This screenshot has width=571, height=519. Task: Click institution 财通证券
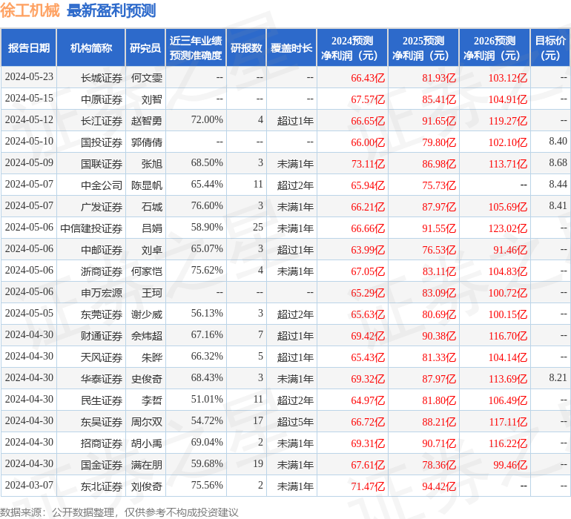point(102,336)
